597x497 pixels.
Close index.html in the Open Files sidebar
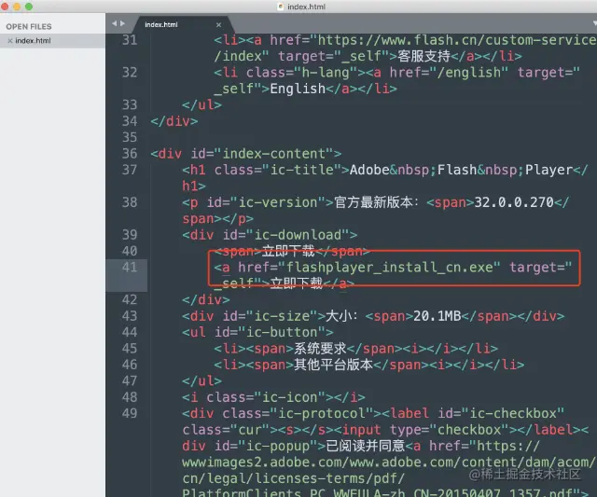[10, 41]
